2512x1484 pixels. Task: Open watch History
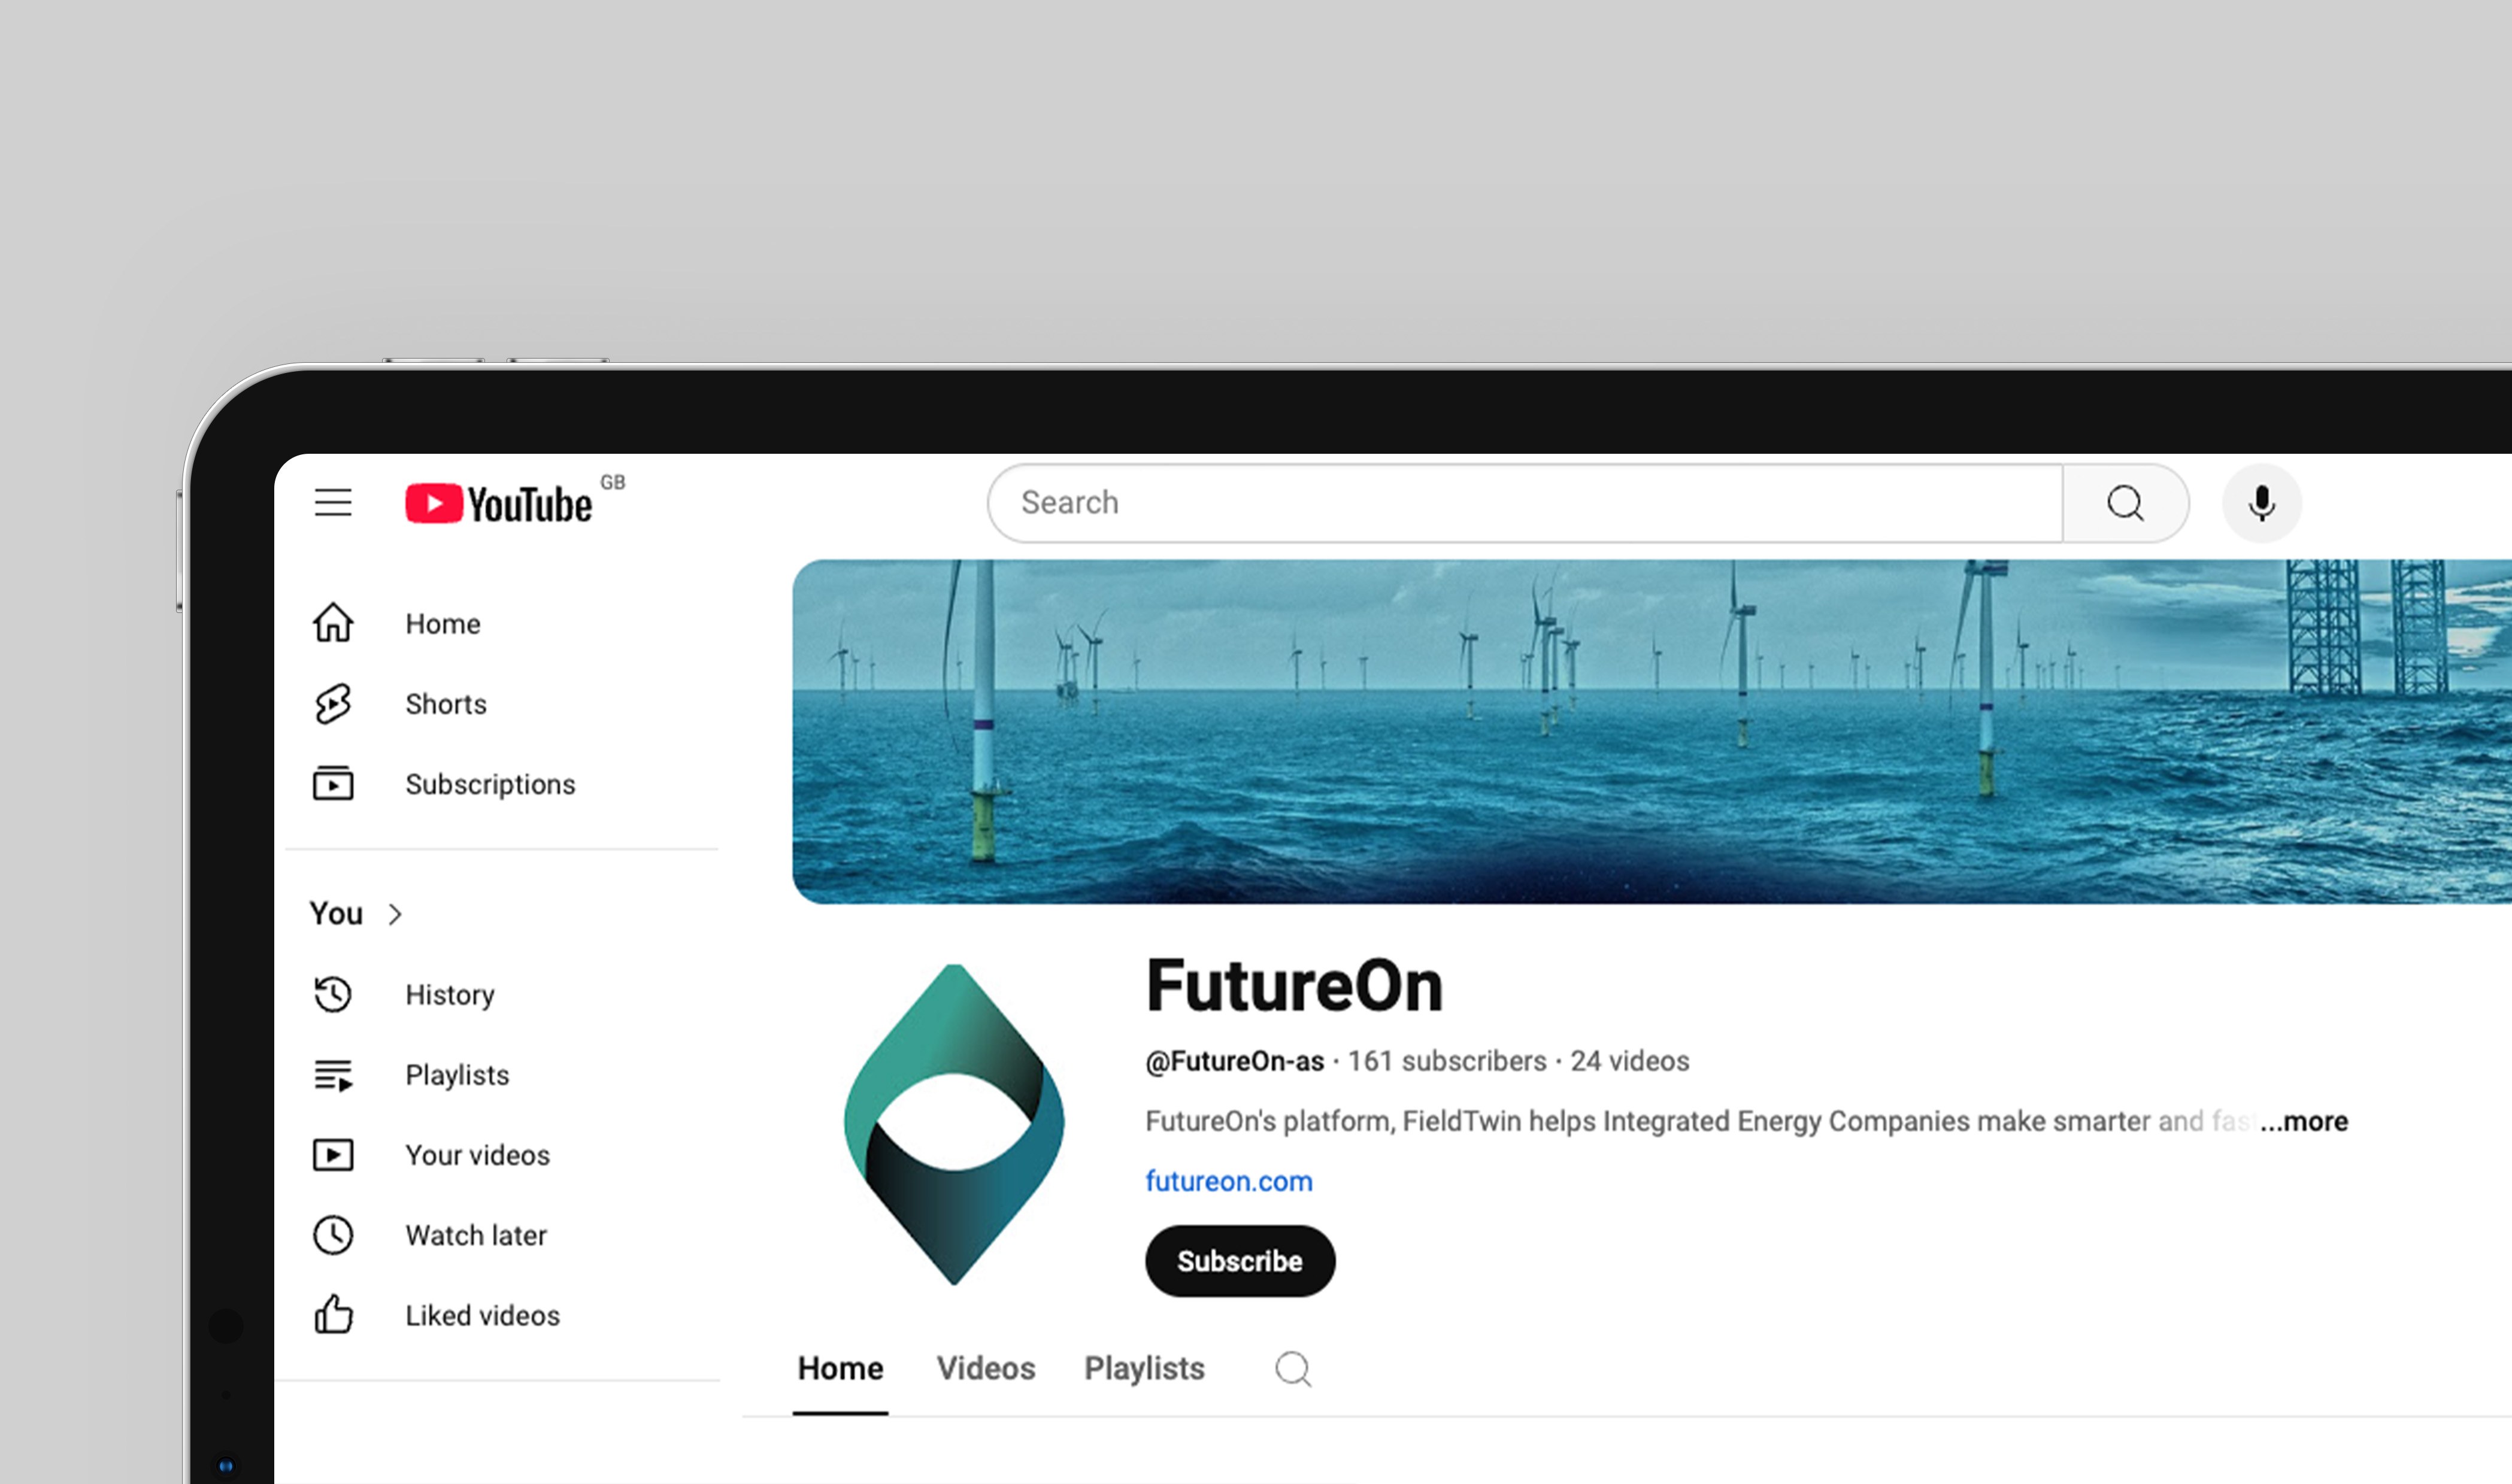coord(449,995)
